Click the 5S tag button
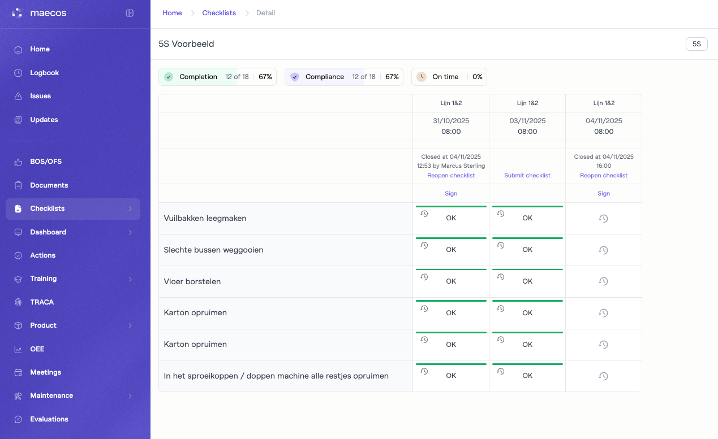 coord(696,44)
